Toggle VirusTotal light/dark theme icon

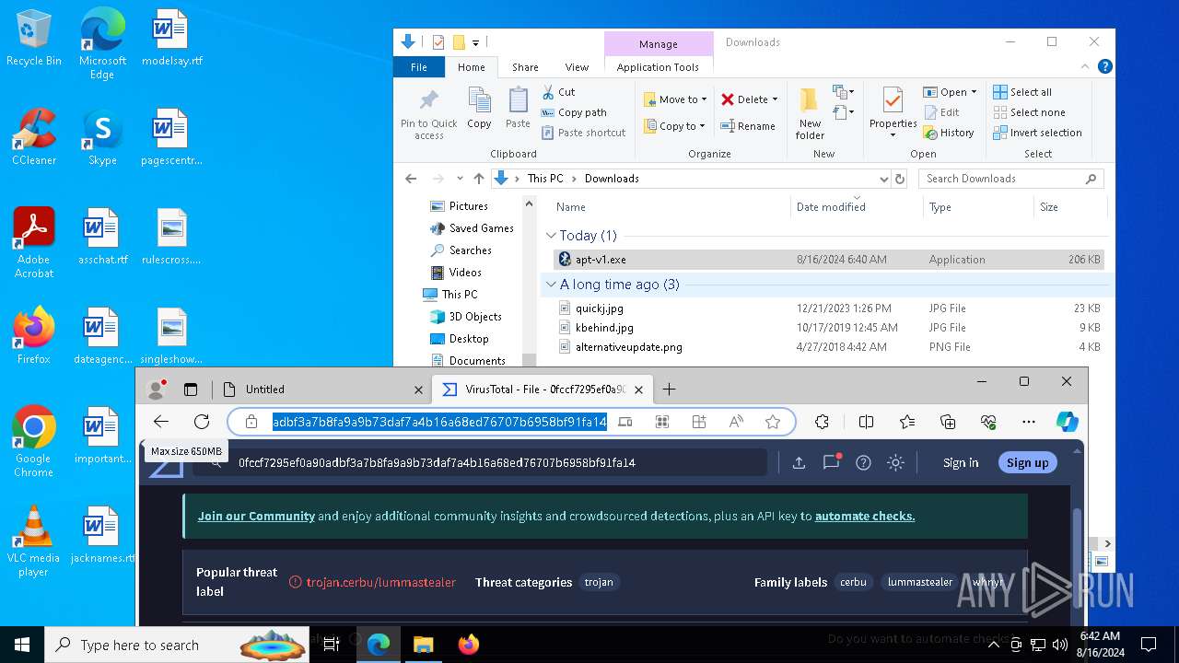pyautogui.click(x=895, y=462)
